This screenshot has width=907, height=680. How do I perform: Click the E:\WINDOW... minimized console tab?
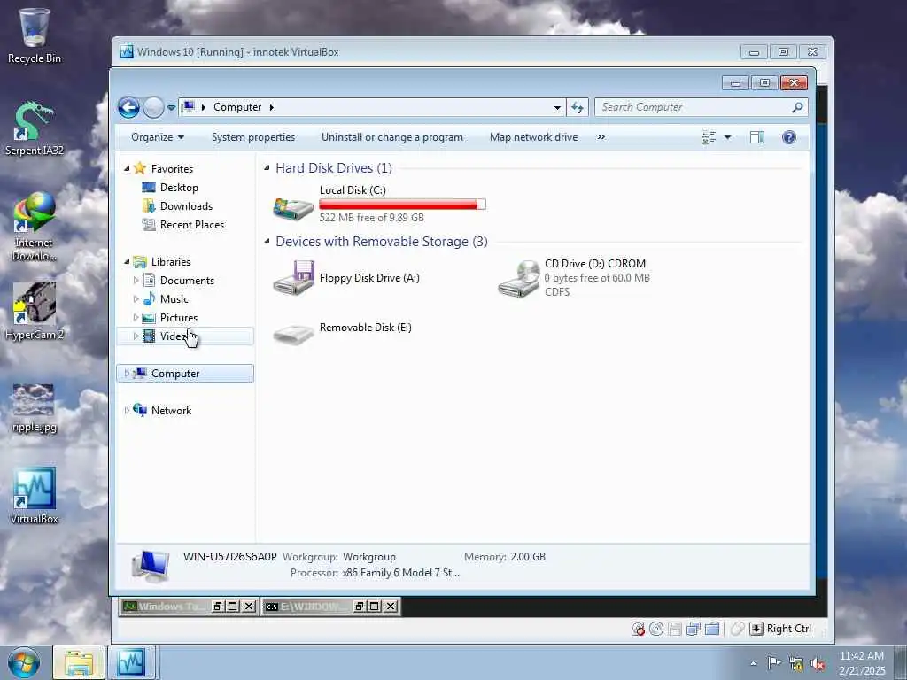point(307,606)
